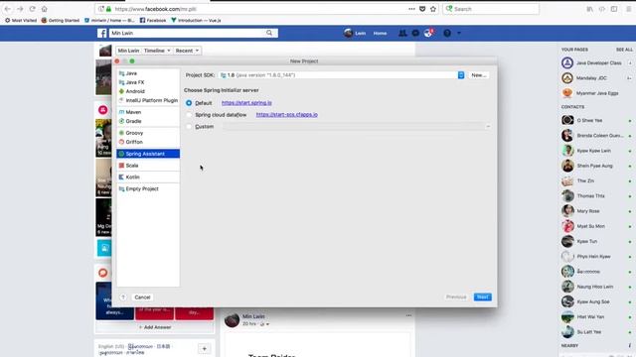
Task: Open post options three-dot menu
Action: coord(408,315)
